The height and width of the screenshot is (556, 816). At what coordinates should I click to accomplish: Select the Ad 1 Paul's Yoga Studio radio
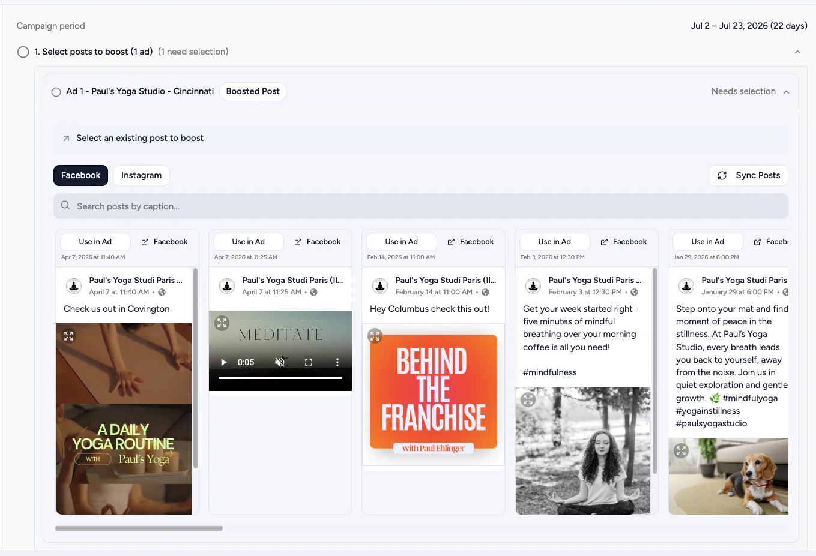(x=56, y=92)
